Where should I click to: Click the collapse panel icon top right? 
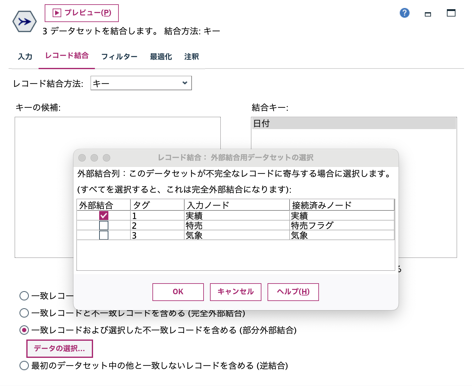pos(428,14)
